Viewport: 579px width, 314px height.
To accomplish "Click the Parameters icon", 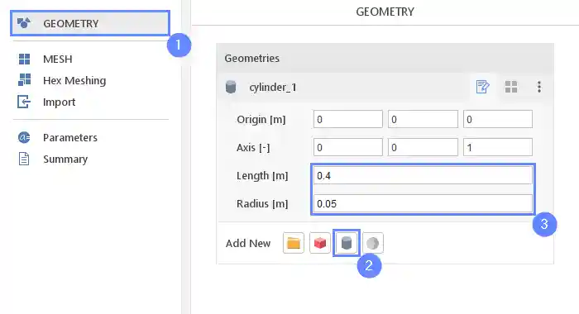I will 24,138.
